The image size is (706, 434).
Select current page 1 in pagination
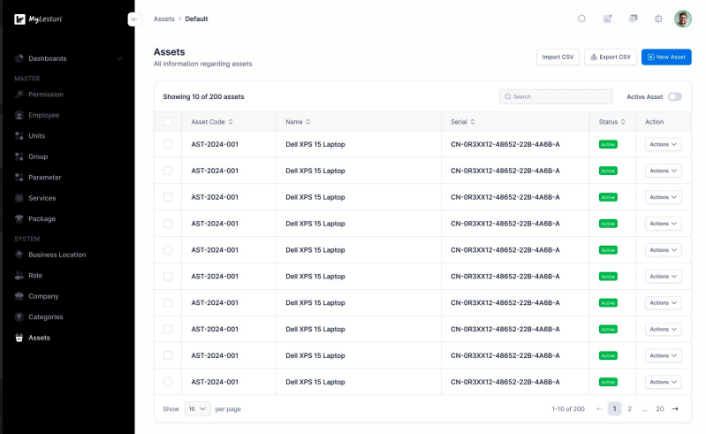click(x=615, y=408)
